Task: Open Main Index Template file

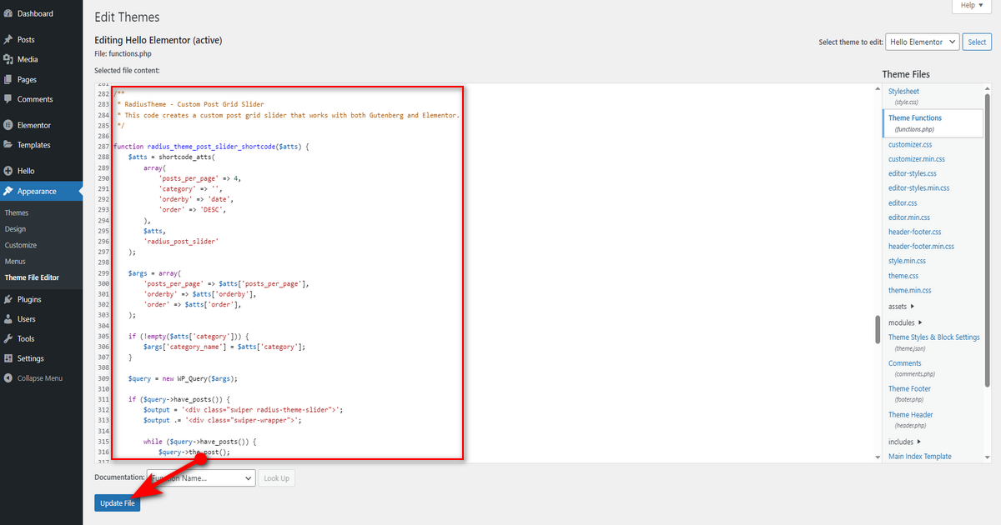Action: point(920,457)
